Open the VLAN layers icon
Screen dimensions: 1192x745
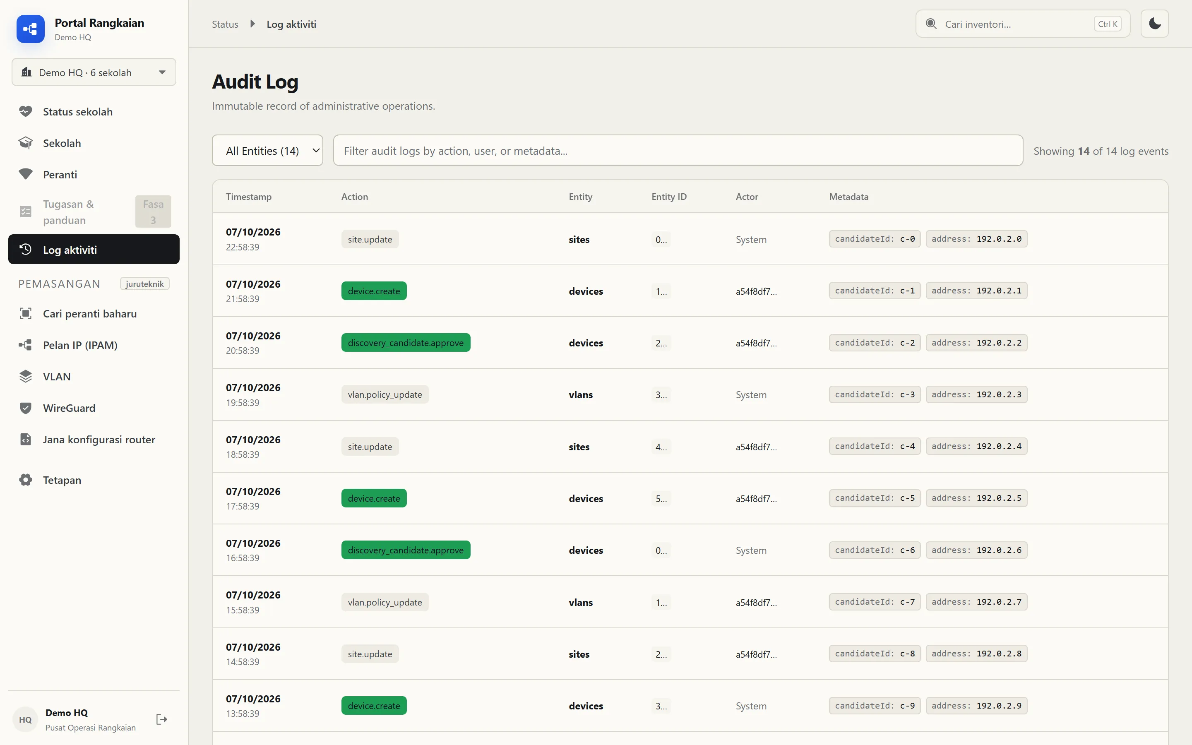26,377
